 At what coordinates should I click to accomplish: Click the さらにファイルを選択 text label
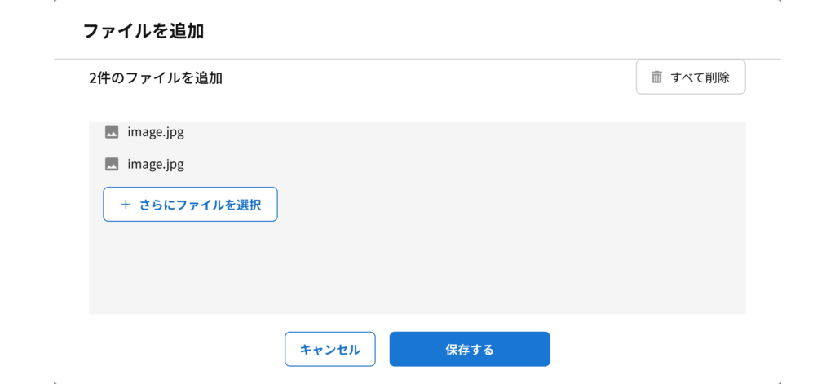click(x=200, y=205)
